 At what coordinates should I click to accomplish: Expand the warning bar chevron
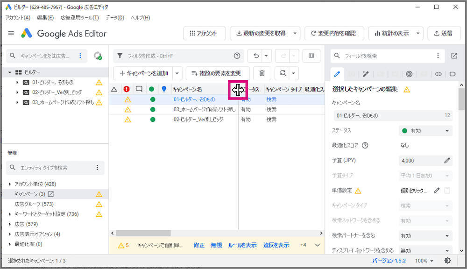318,245
